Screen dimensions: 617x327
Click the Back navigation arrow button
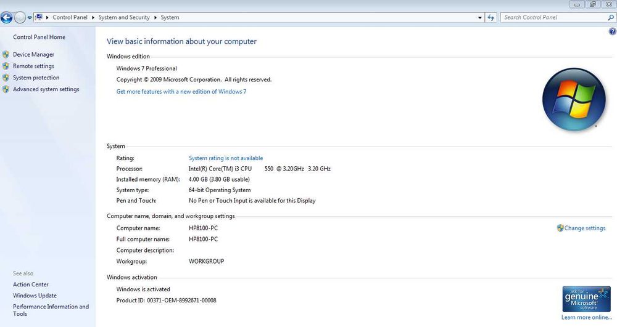pyautogui.click(x=6, y=17)
